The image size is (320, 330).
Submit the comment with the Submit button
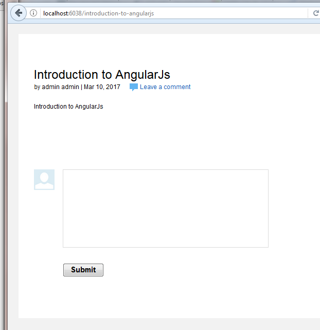pos(83,270)
